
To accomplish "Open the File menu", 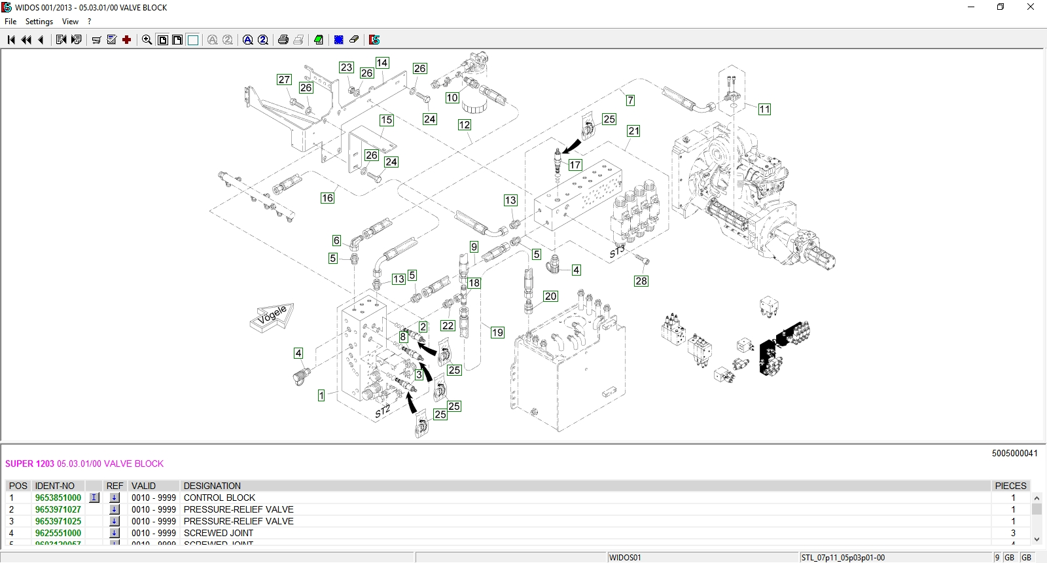I will (x=10, y=22).
